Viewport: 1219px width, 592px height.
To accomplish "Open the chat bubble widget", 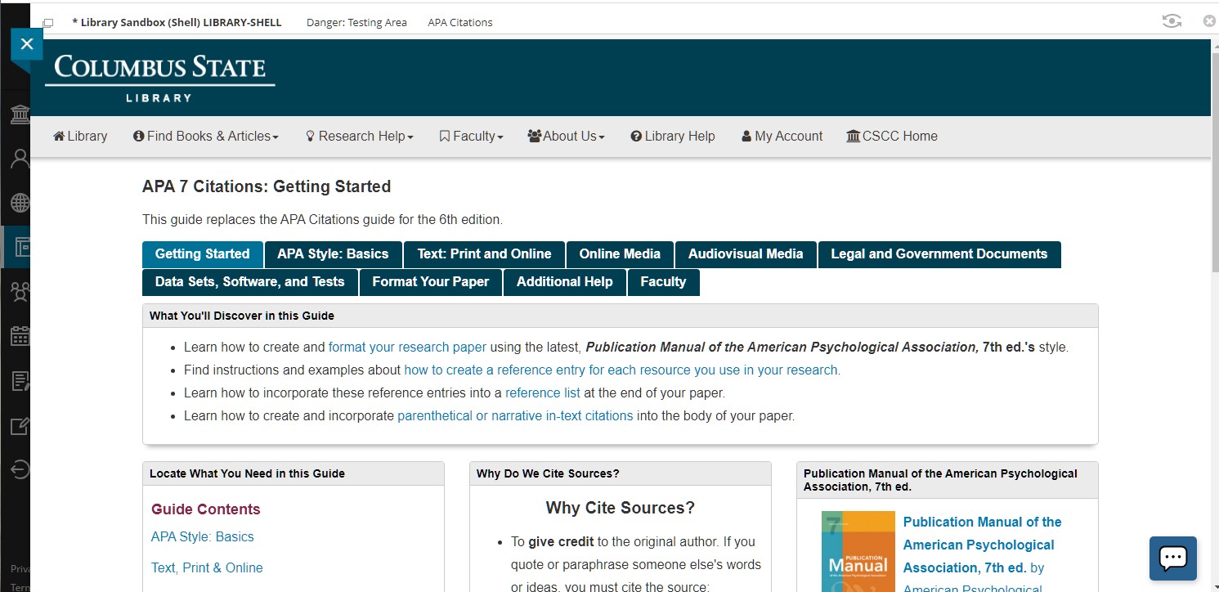I will coord(1172,558).
